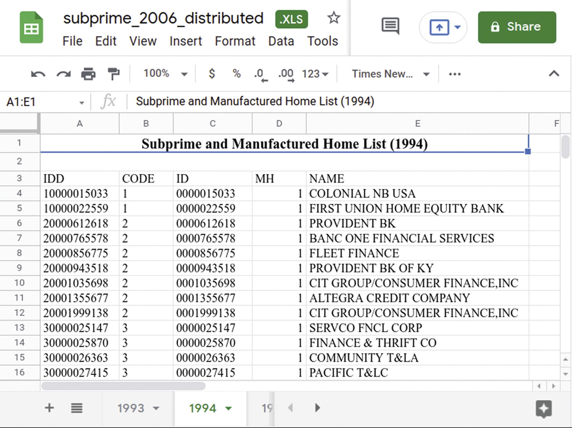Format as currency with dollar sign
Image resolution: width=572 pixels, height=428 pixels.
pos(212,73)
